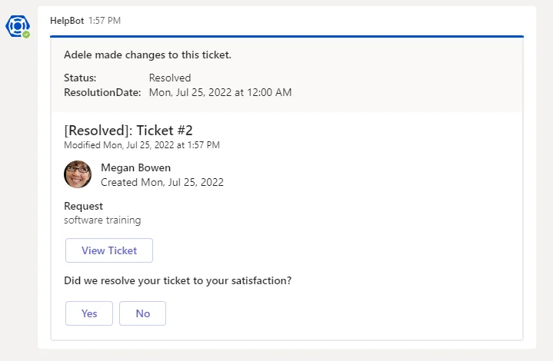Click the "ResolutionDate:" label
The width and height of the screenshot is (553, 361).
pos(102,93)
